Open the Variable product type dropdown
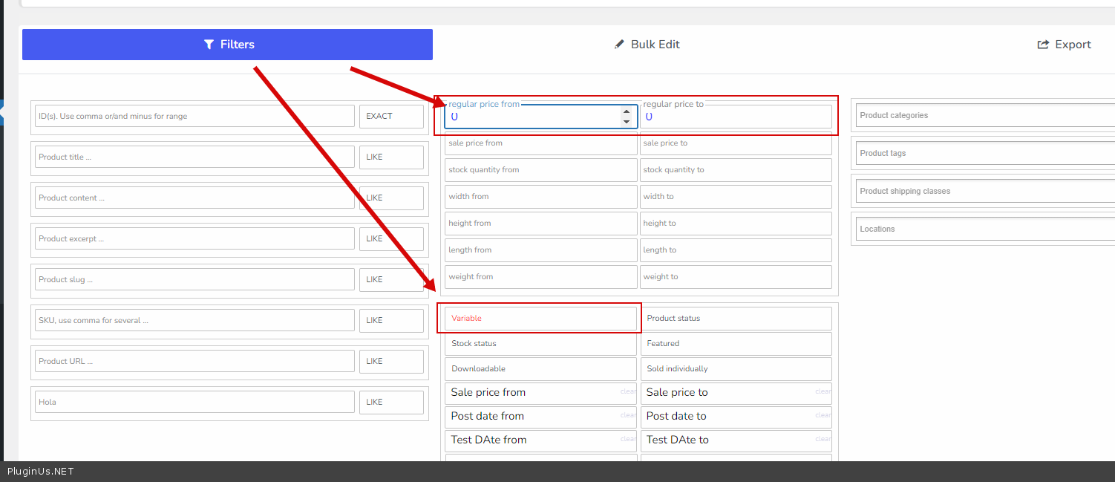 tap(540, 319)
